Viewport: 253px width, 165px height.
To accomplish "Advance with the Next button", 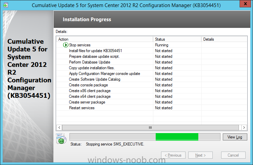I will (x=200, y=155).
